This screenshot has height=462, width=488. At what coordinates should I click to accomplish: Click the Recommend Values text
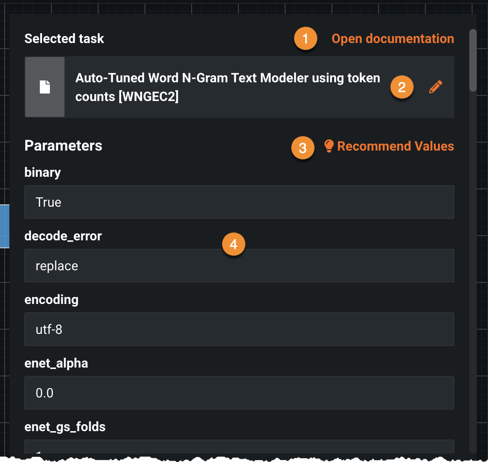[x=395, y=146]
